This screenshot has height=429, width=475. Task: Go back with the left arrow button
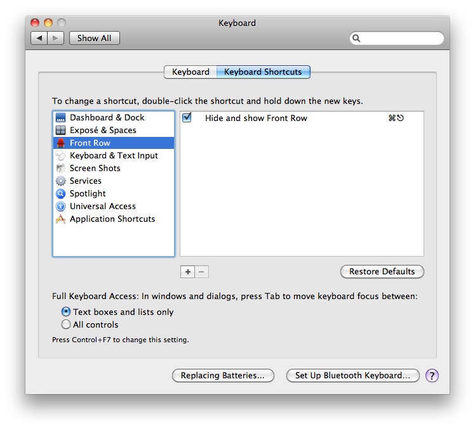(x=39, y=38)
